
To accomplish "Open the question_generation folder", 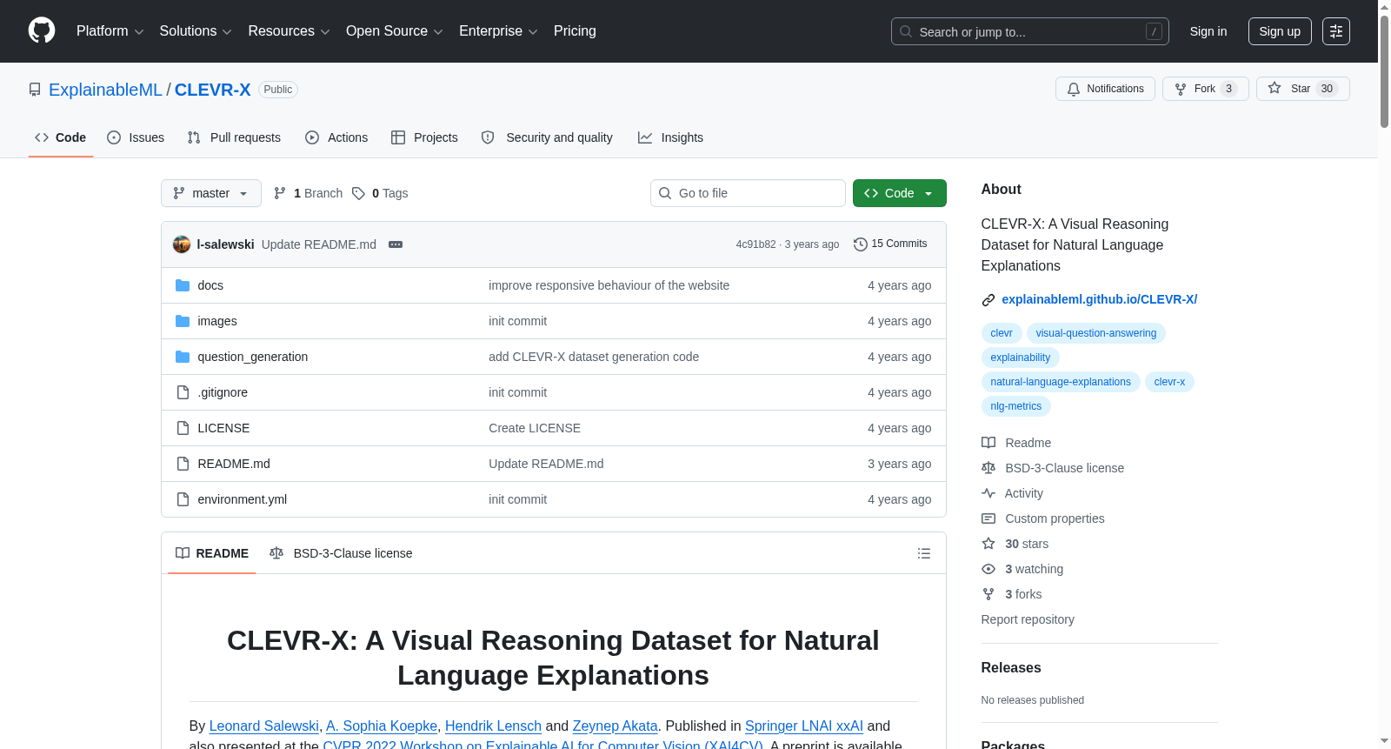I will tap(253, 357).
